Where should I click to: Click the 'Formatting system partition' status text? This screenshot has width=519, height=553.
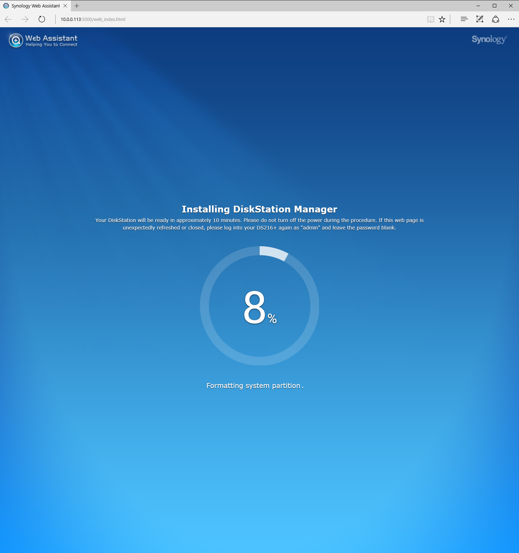pos(255,386)
